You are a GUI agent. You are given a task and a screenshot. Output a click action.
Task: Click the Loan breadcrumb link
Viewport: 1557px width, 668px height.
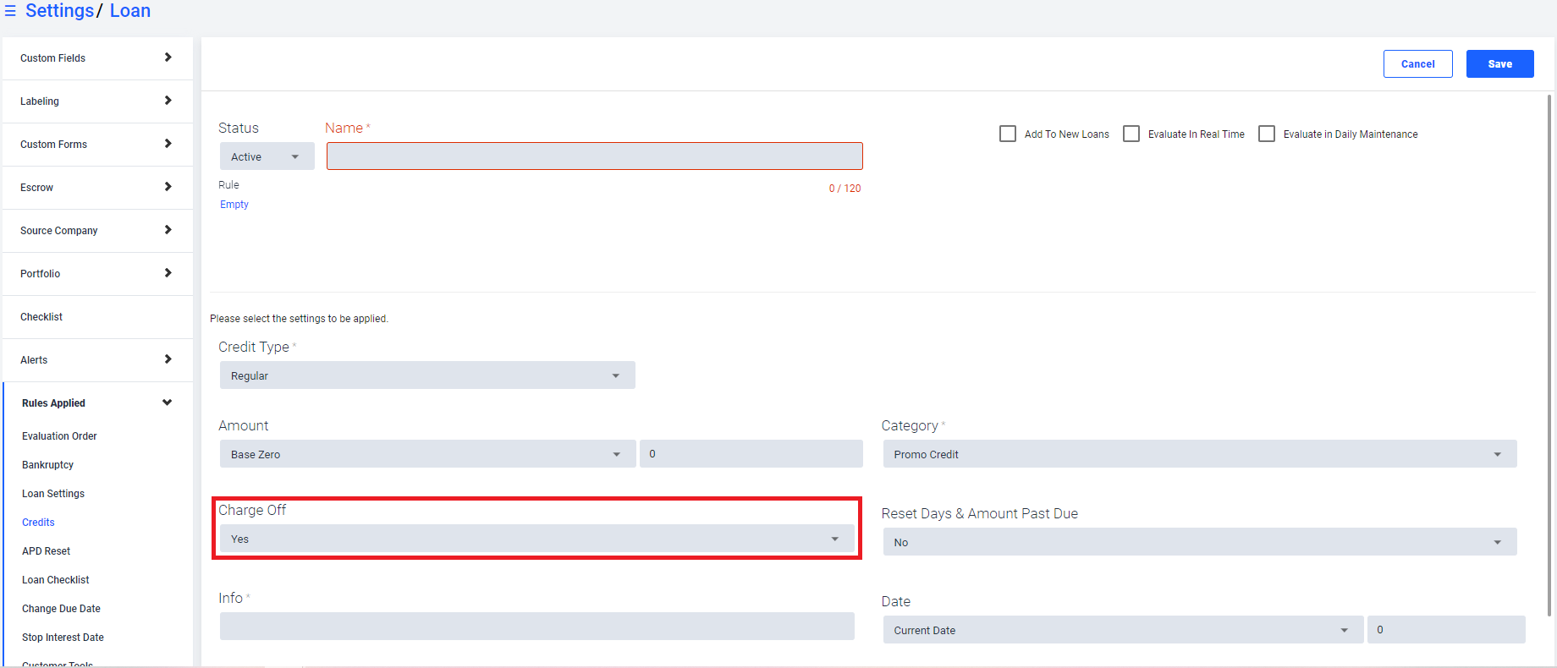click(x=130, y=10)
